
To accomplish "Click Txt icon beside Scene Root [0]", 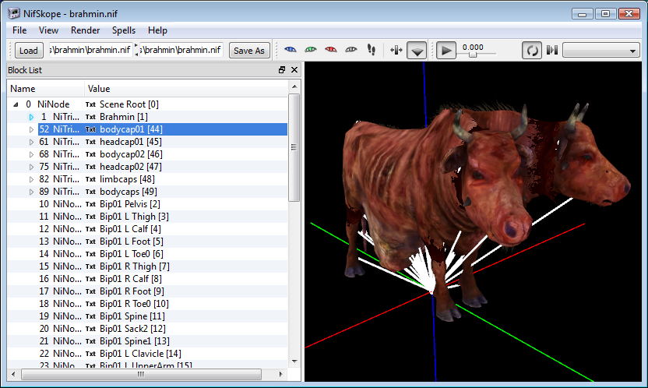I will [90, 104].
